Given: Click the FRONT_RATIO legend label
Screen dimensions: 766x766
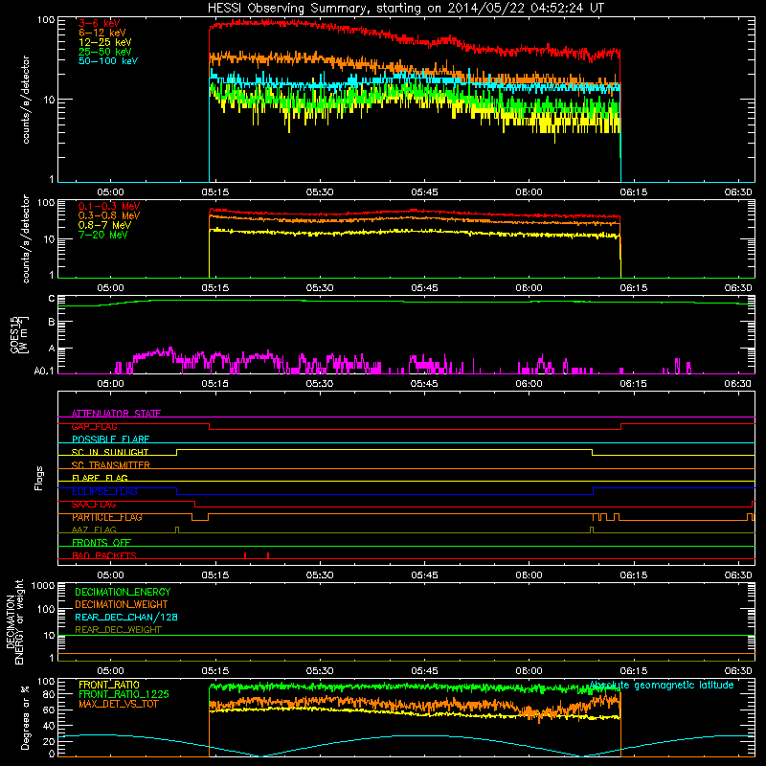Looking at the screenshot, I should [109, 685].
